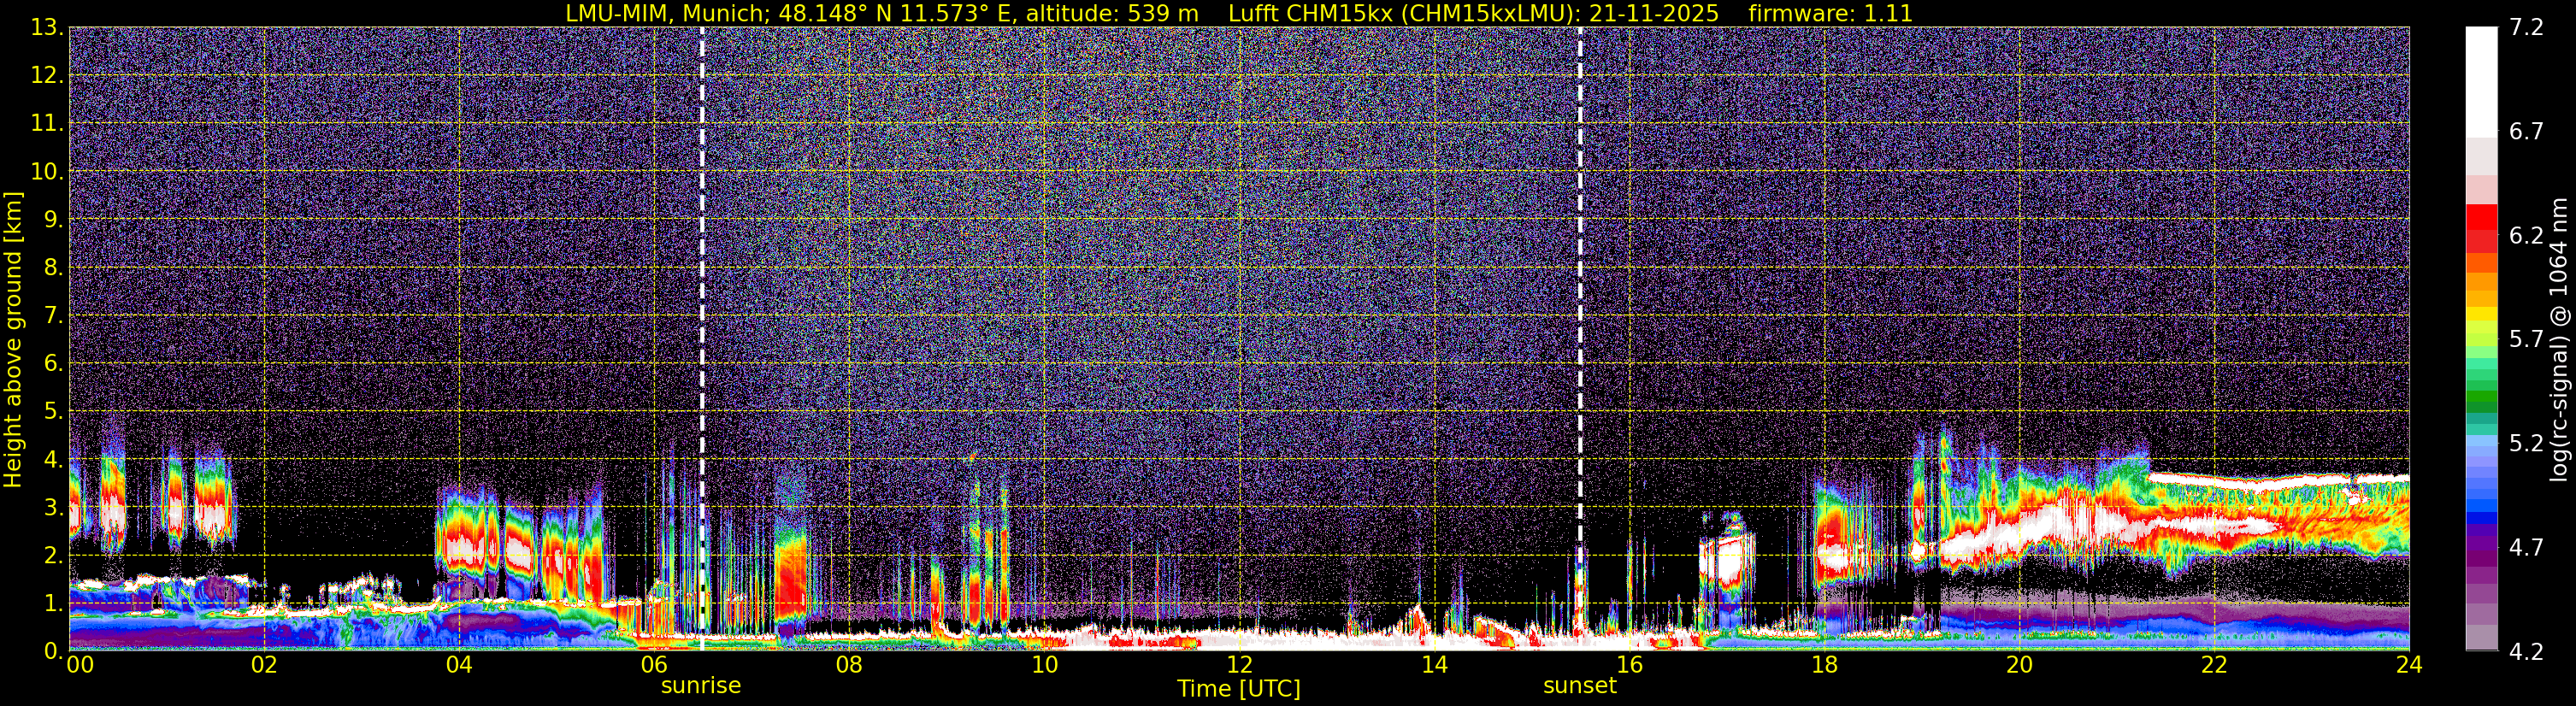Click the "1." height axis tick label
2576x706 pixels.
click(x=54, y=603)
